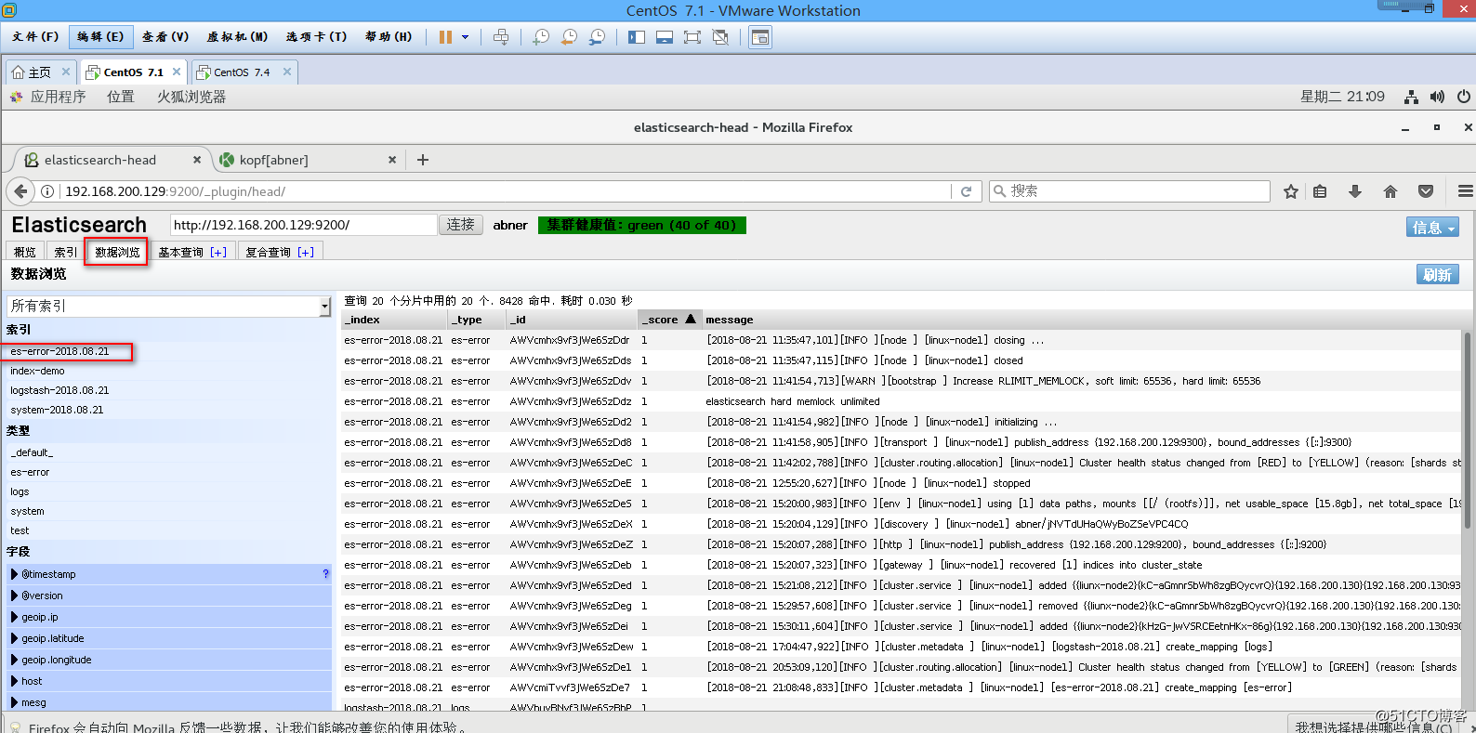Click the send Ctrl+Alt+Del icon in VMware toolbar

coord(501,37)
